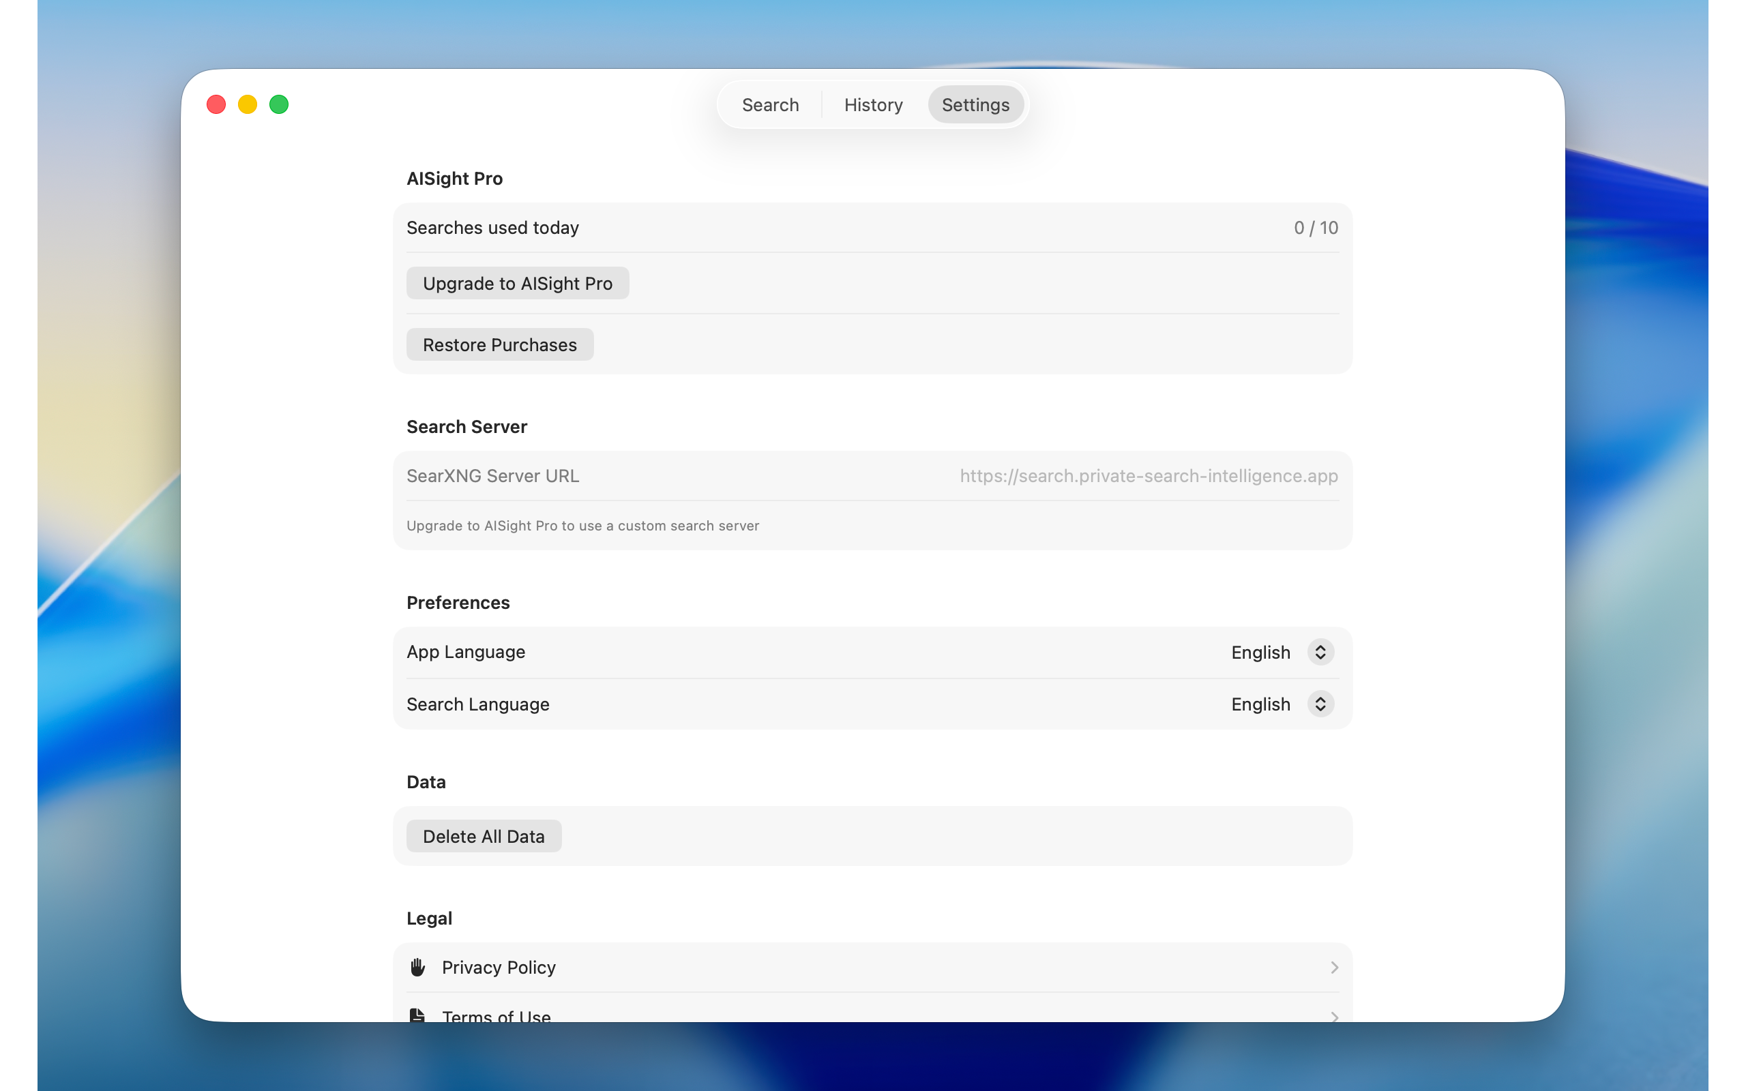Click the Terms of Use row chevron
This screenshot has width=1746, height=1091.
1334,1016
